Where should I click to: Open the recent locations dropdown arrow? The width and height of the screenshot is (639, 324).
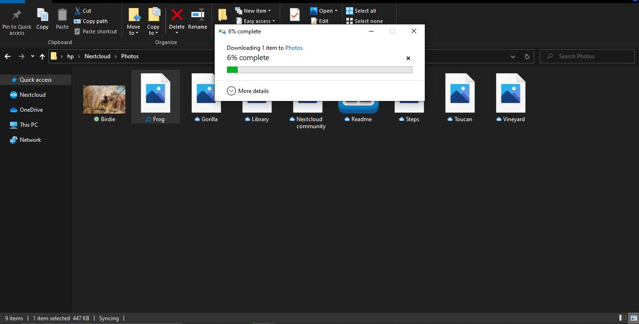[32, 56]
